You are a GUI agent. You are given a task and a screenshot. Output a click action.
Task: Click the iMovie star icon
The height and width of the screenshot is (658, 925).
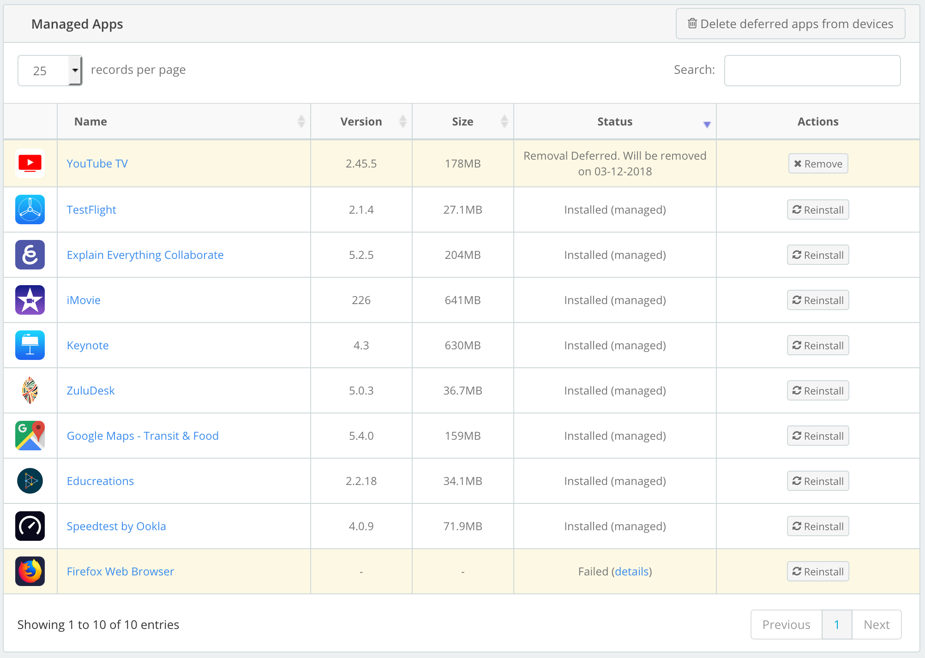pyautogui.click(x=30, y=300)
